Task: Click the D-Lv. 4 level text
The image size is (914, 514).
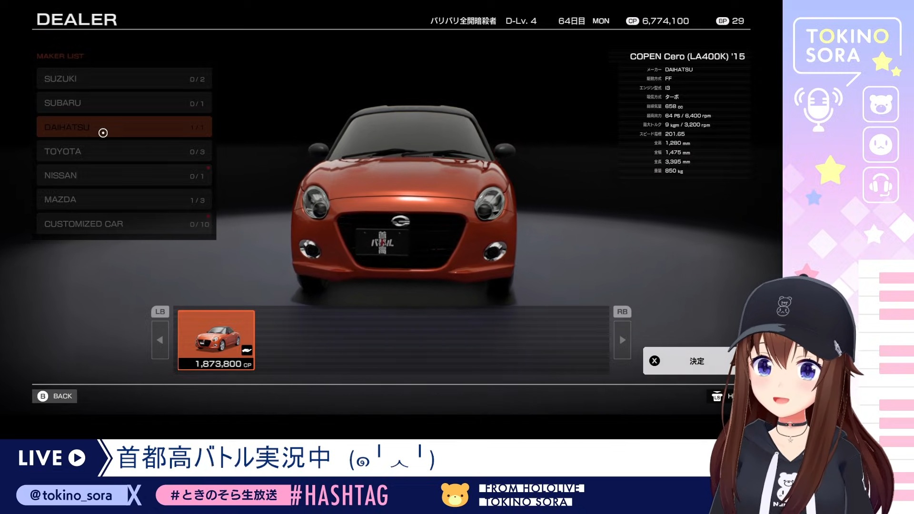Action: 521,21
